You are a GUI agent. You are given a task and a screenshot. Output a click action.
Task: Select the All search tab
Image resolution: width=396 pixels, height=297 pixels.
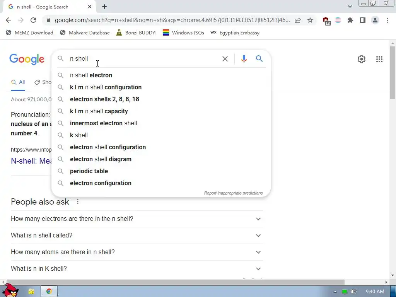pos(18,82)
